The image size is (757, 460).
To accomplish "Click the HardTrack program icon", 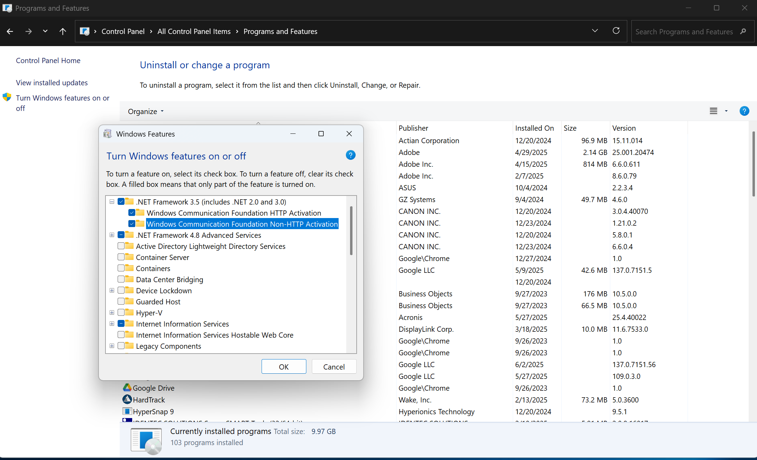I will tap(127, 399).
